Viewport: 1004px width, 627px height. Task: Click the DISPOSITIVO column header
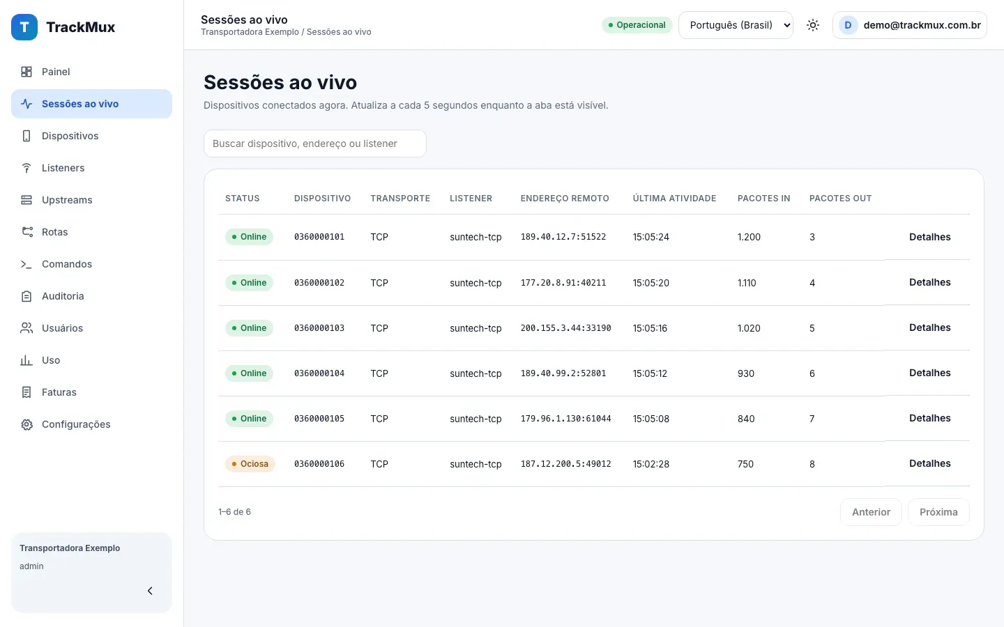[322, 199]
